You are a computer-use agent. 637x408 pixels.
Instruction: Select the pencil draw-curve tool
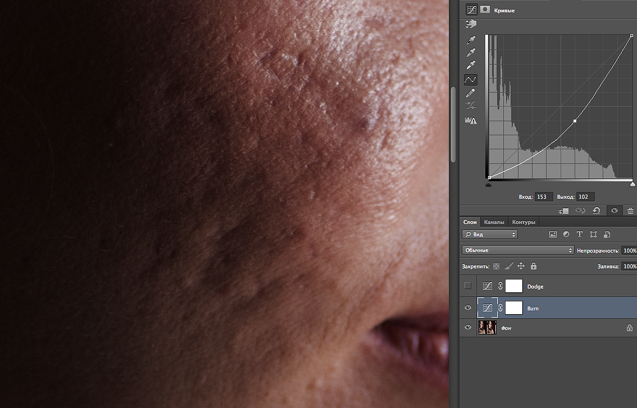tap(471, 93)
